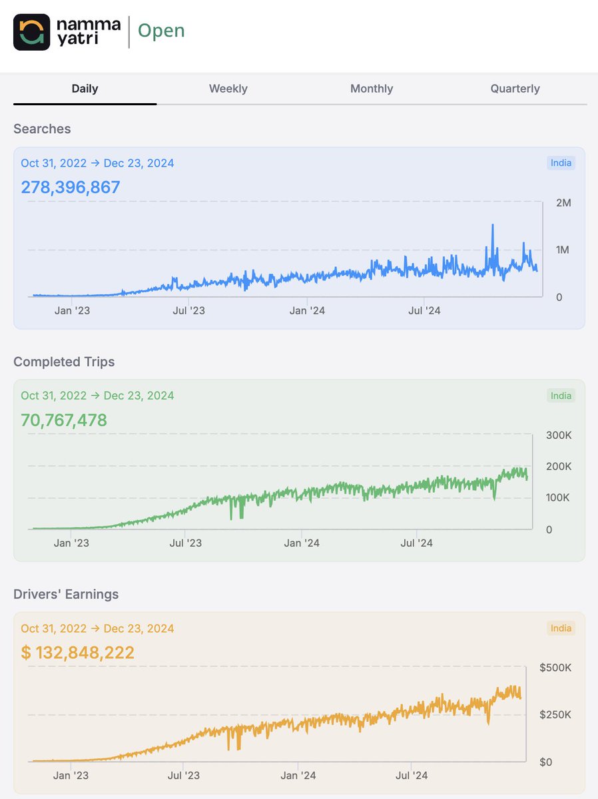Open the Searches date range selector
Image resolution: width=598 pixels, height=799 pixels.
click(97, 162)
